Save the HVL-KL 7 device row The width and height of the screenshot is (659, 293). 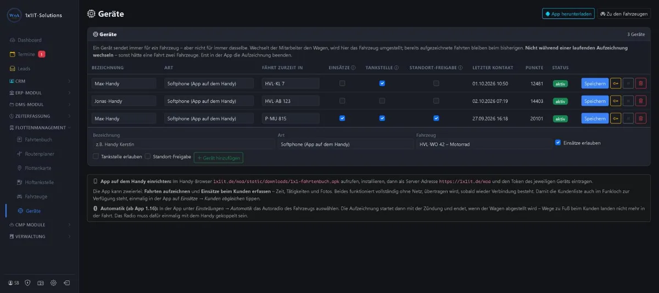[x=595, y=83]
